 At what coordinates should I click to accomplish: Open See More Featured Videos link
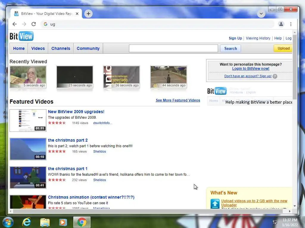coord(178,100)
